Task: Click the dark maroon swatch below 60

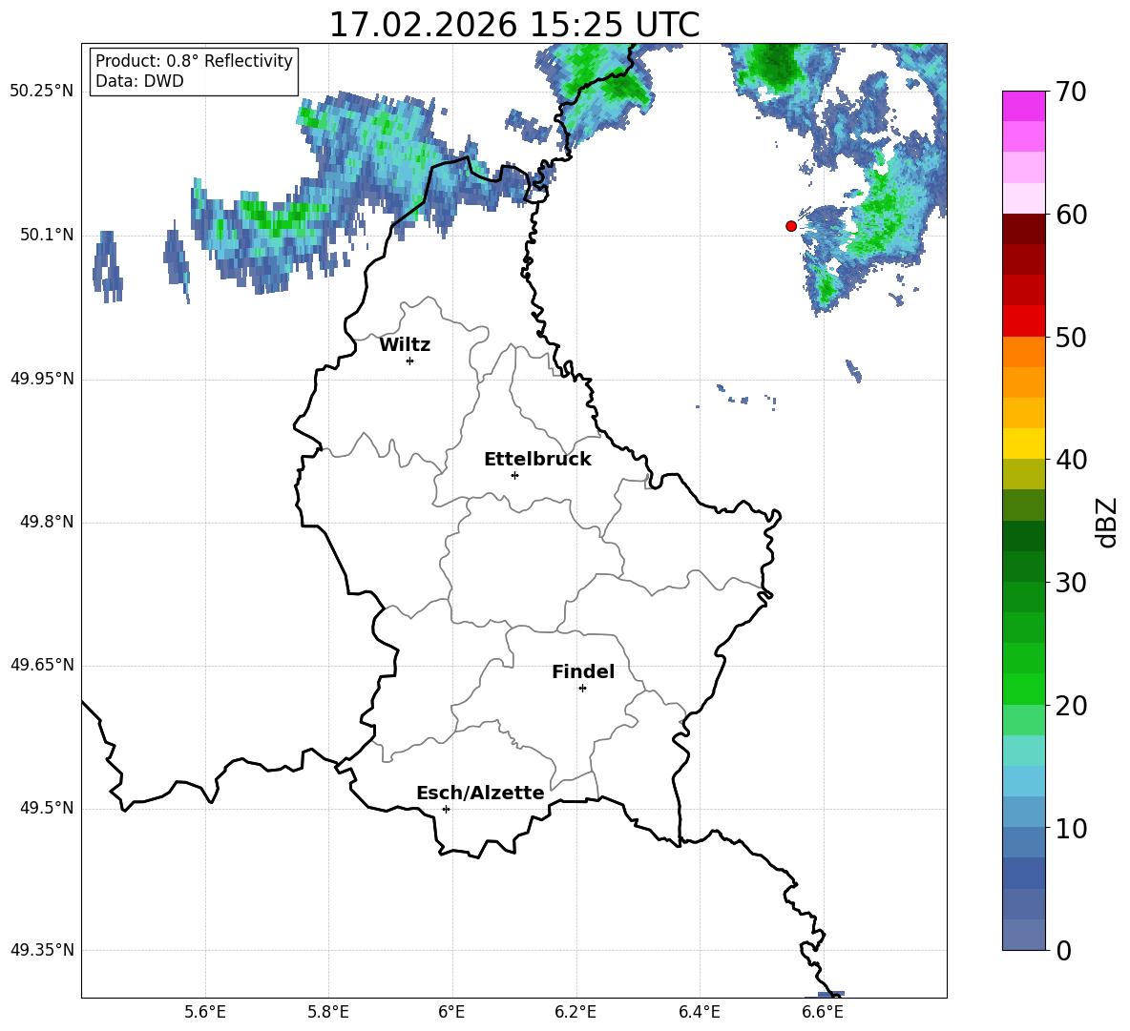Action: 1023,229
